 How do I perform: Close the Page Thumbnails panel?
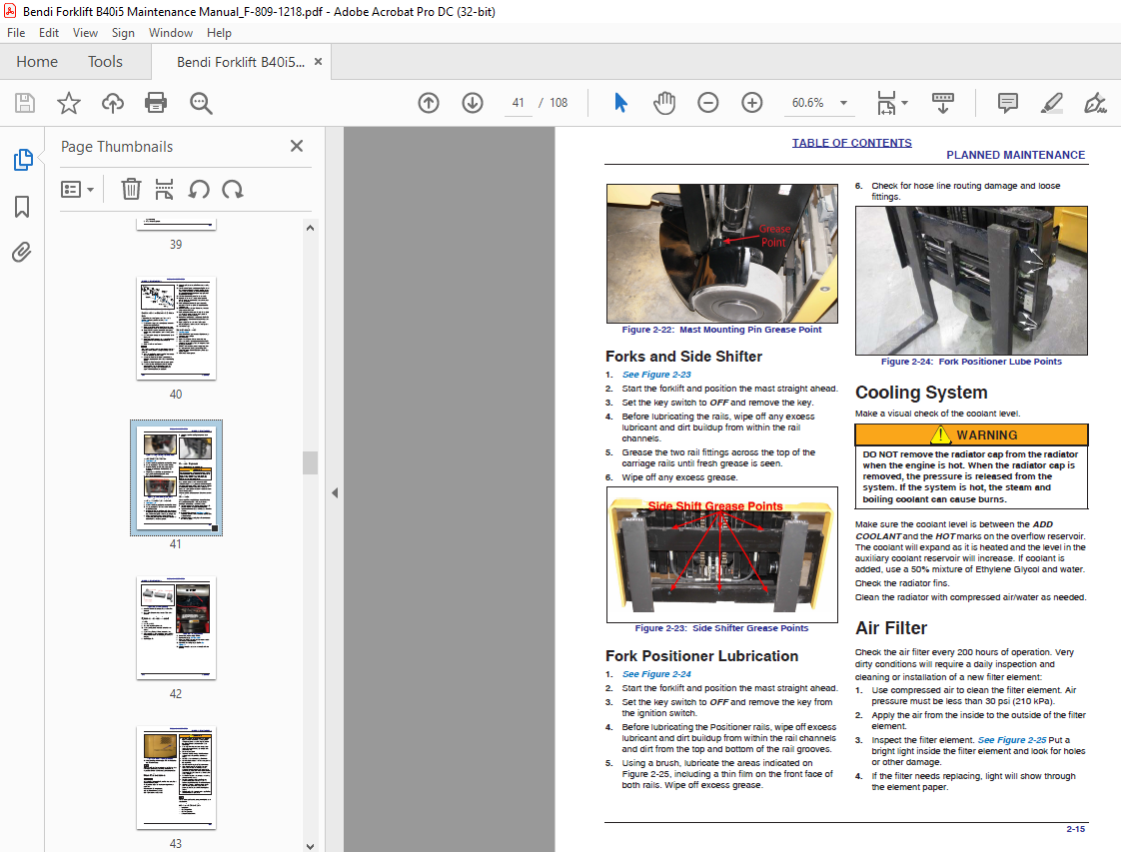[x=297, y=146]
